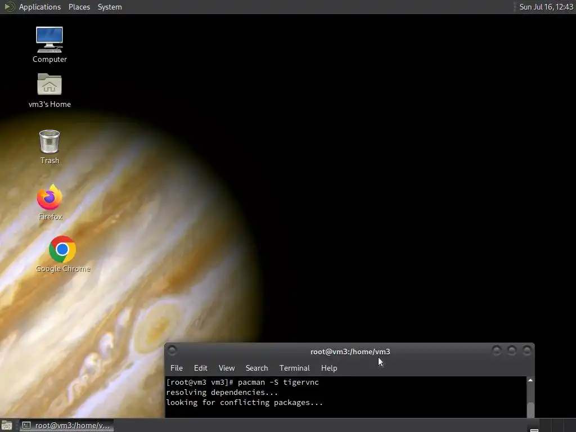
Task: Click the terminal window menu button in the title bar
Action: (x=172, y=351)
